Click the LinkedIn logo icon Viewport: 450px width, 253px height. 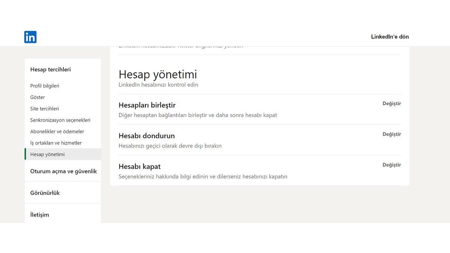coord(30,37)
